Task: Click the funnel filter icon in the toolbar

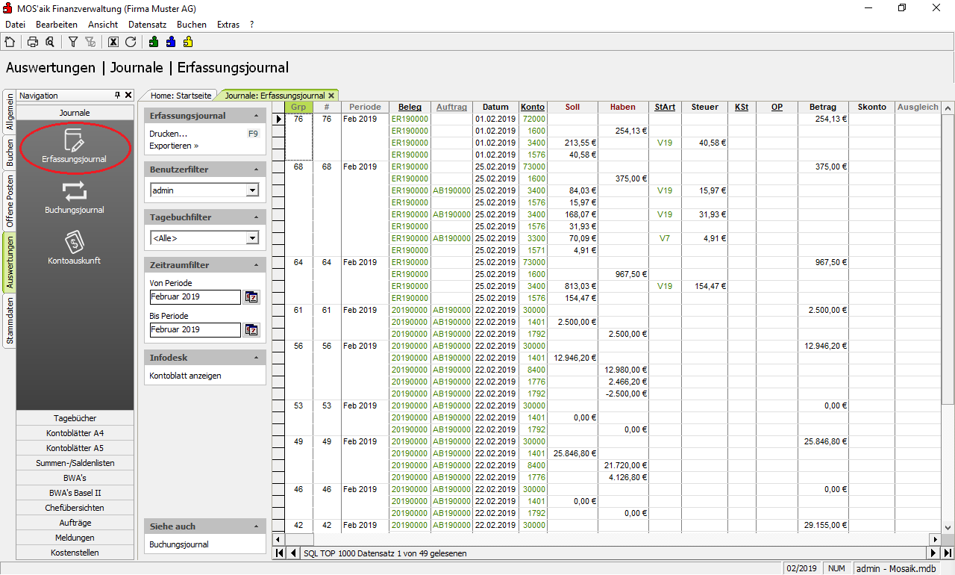Action: click(x=73, y=42)
